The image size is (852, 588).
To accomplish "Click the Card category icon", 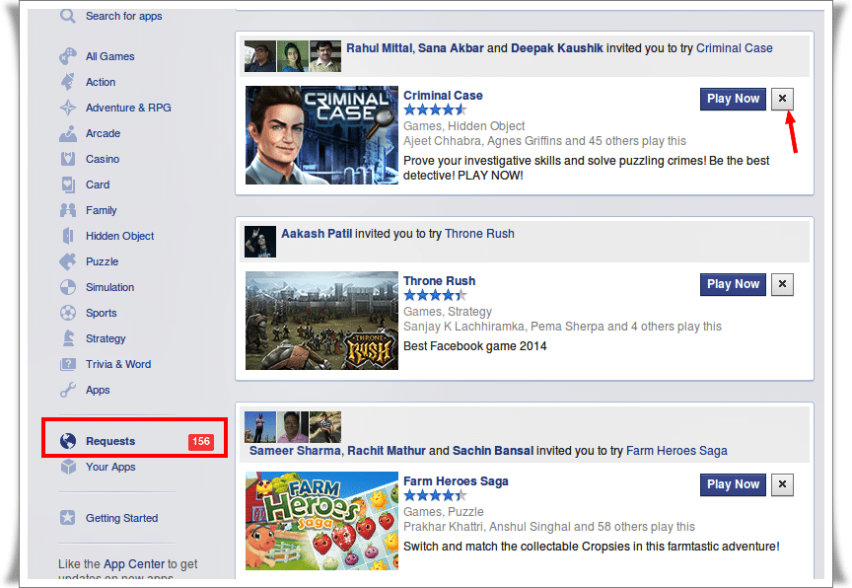I will pos(68,184).
